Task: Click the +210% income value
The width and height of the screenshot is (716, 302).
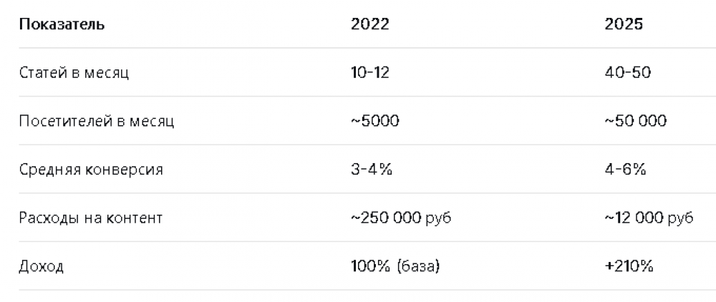Action: pyautogui.click(x=629, y=267)
